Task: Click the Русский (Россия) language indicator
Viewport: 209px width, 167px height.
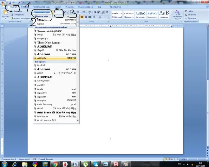Action: tap(45, 159)
